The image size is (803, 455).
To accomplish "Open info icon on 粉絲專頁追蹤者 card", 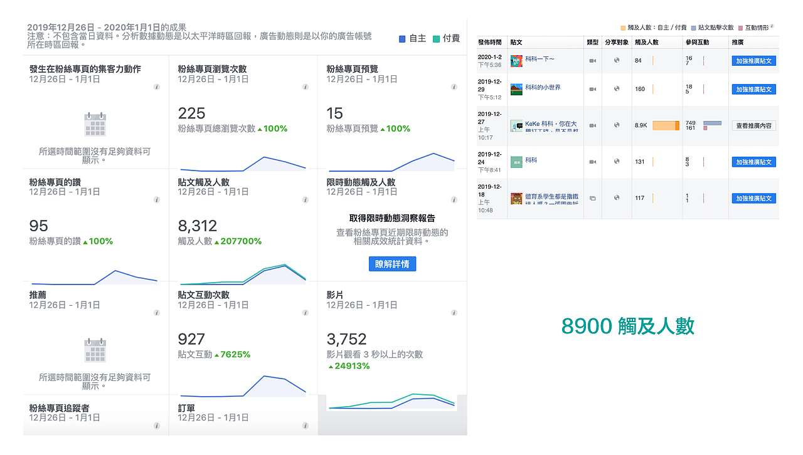I will (157, 426).
